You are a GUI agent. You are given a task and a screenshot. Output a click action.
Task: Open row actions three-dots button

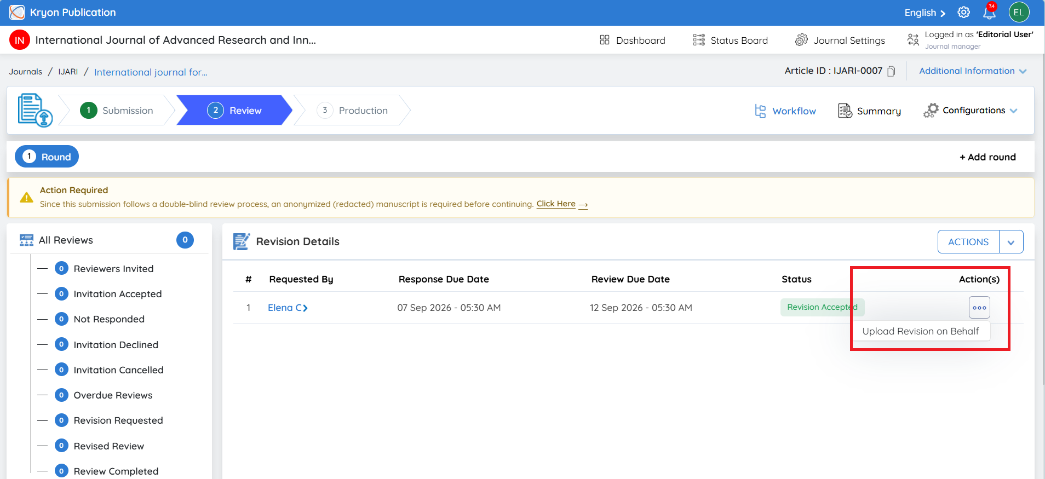coord(979,308)
